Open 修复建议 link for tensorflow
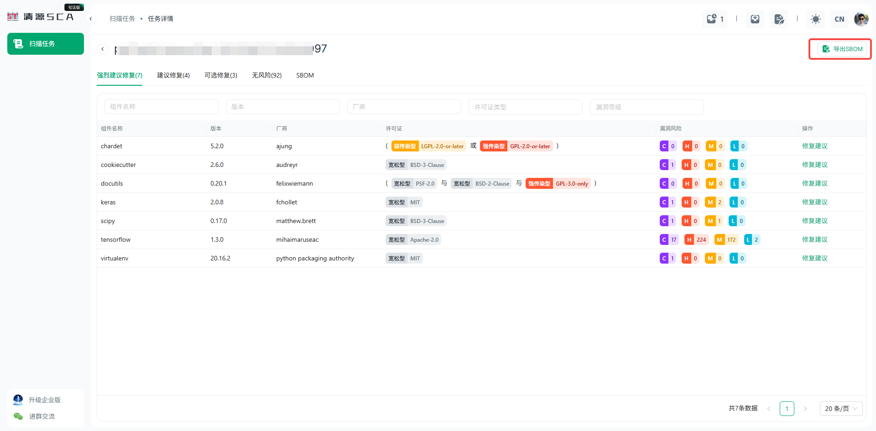876x431 pixels. [814, 239]
